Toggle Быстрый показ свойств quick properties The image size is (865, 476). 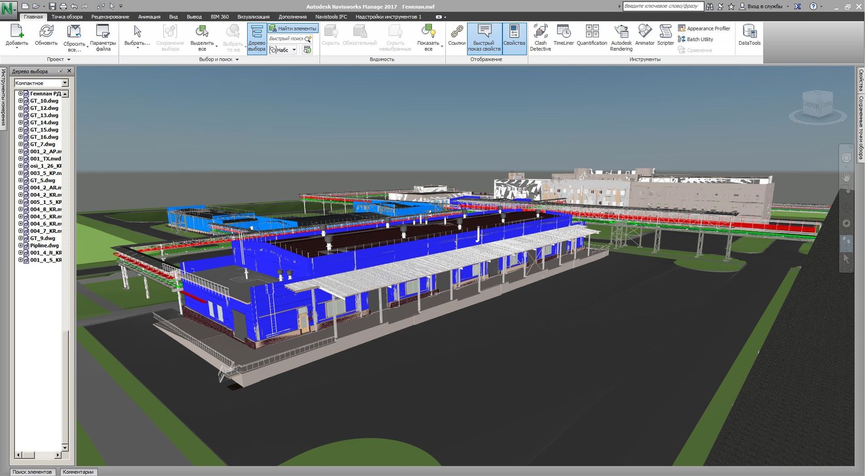(484, 39)
